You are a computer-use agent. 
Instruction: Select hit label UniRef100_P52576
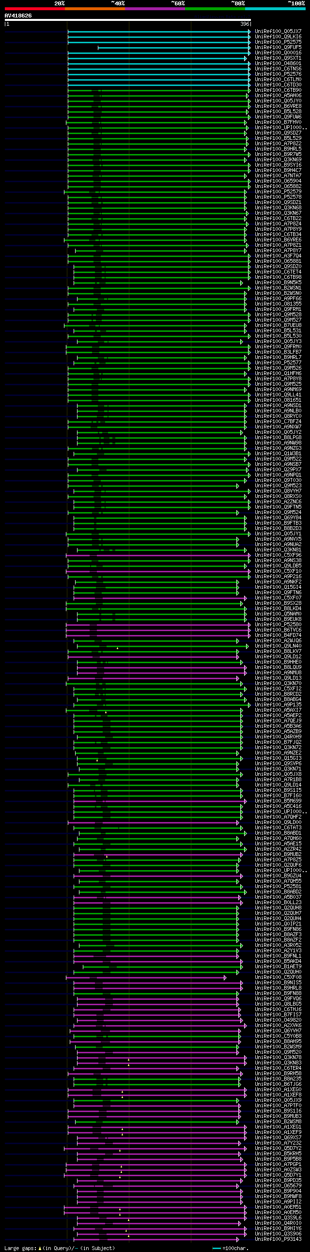click(x=278, y=74)
